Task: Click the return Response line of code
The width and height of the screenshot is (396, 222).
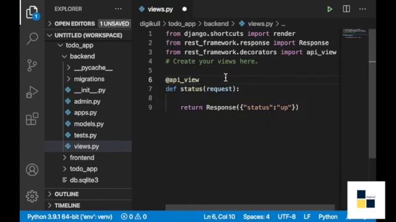Action: [239, 107]
